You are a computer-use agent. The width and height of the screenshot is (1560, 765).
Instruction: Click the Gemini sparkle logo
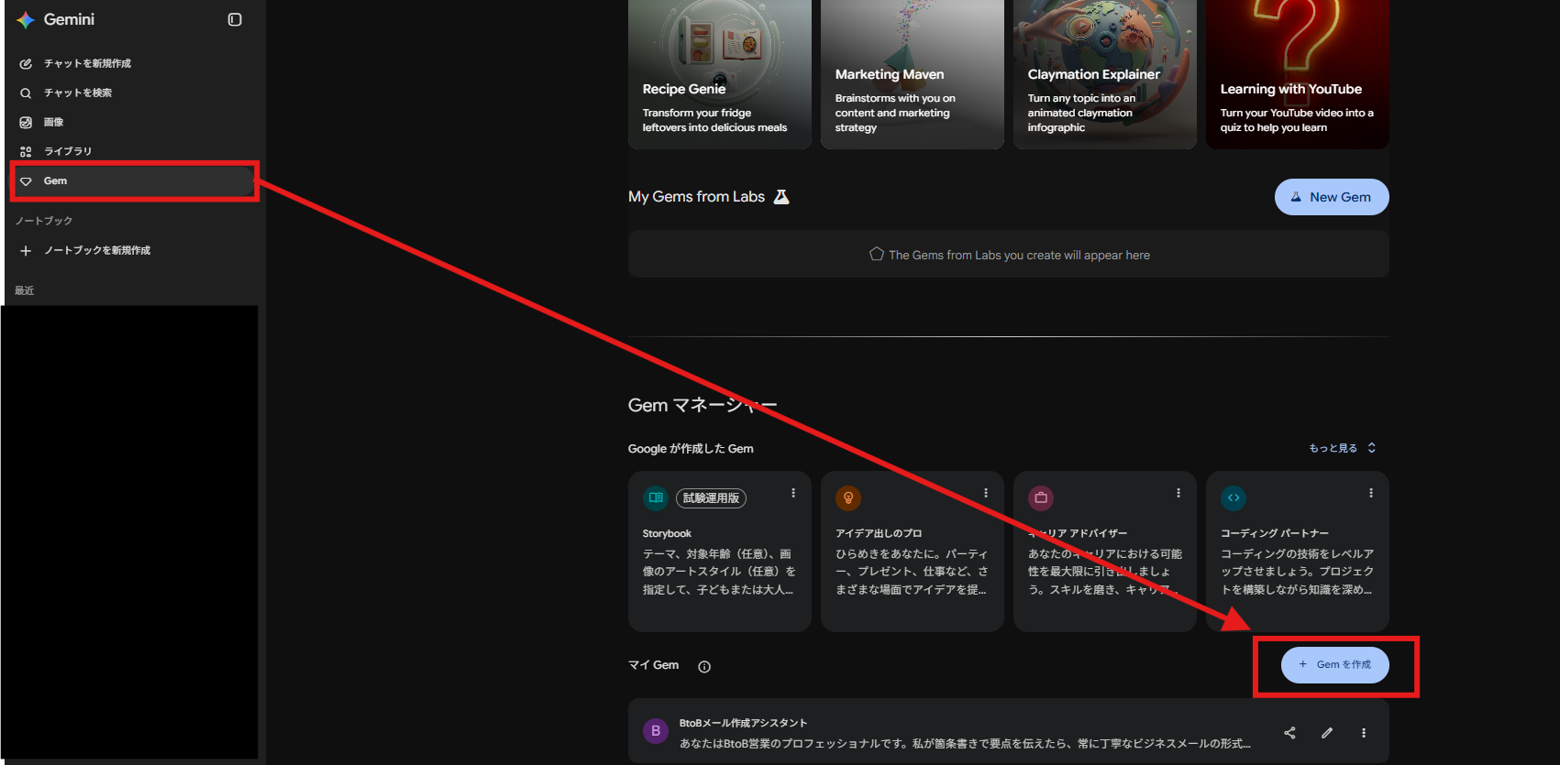(x=26, y=20)
